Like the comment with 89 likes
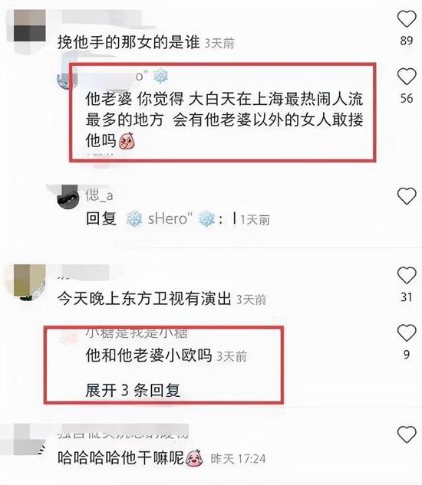 tap(407, 18)
